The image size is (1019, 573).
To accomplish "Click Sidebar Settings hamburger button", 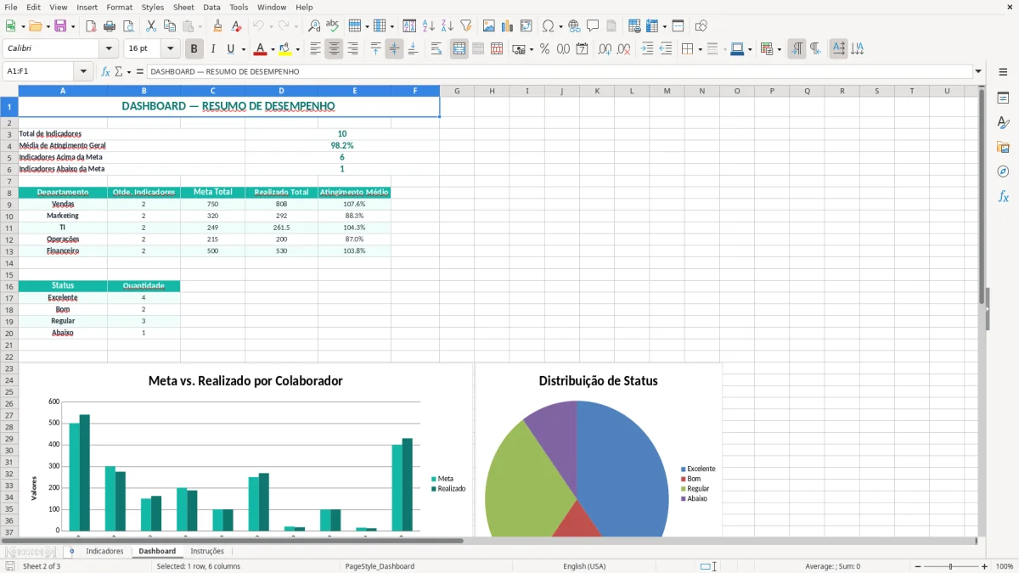I will point(1003,72).
